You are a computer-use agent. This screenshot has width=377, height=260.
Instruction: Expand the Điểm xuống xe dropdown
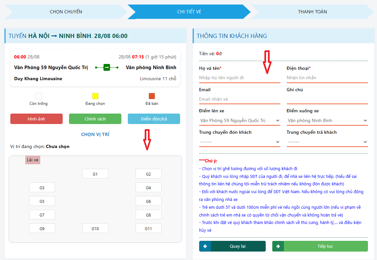327,120
